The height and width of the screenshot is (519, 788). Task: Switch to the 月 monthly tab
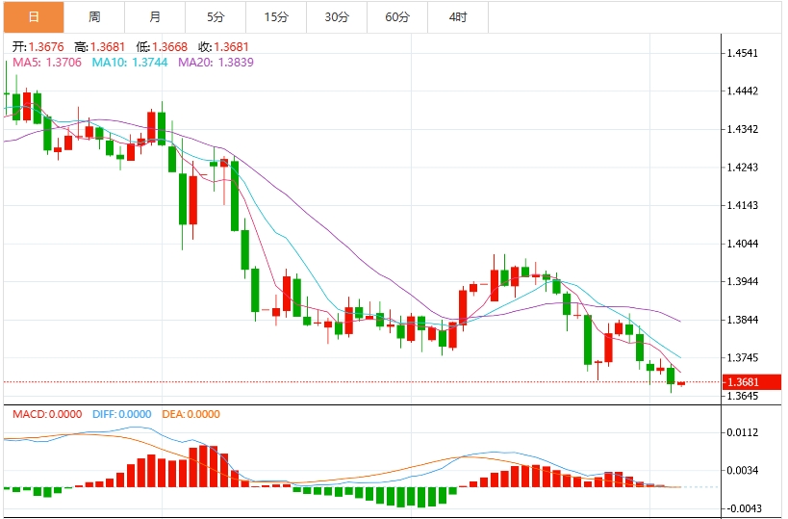coord(155,17)
